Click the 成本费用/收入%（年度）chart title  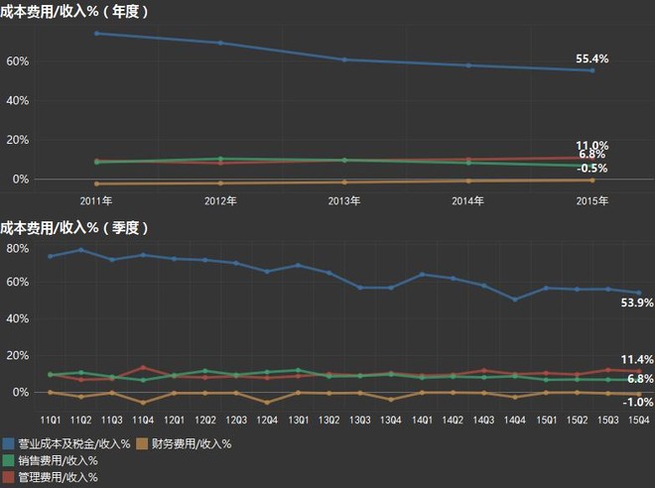[74, 12]
